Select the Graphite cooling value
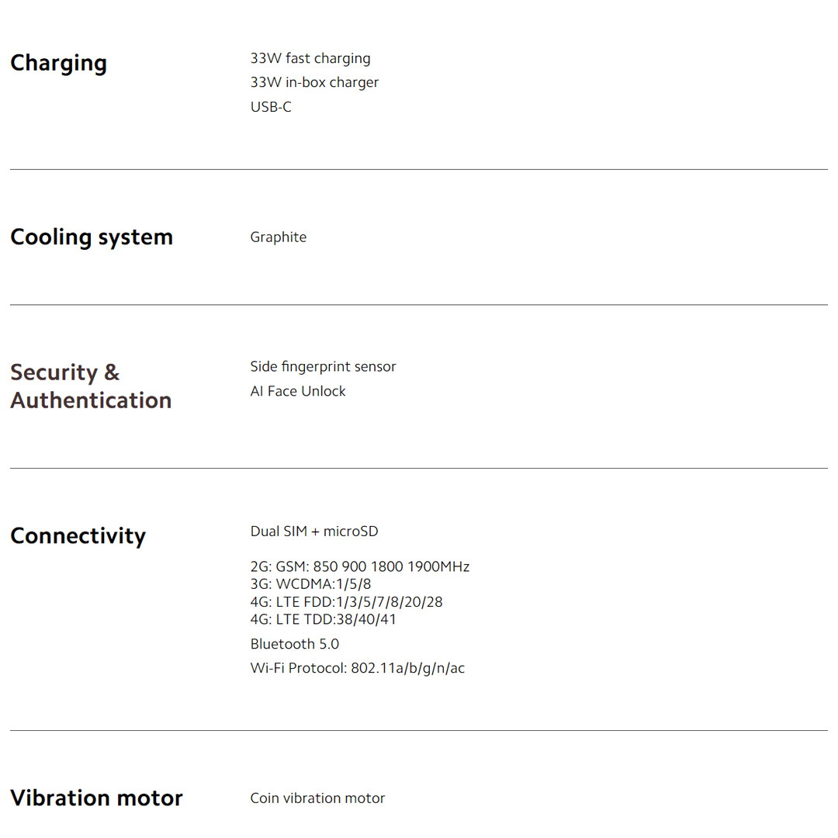Image resolution: width=838 pixels, height=838 pixels. coord(278,237)
